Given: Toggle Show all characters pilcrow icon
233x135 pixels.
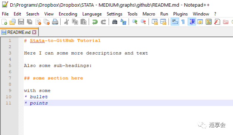Looking at the screenshot, I should click(183, 22).
